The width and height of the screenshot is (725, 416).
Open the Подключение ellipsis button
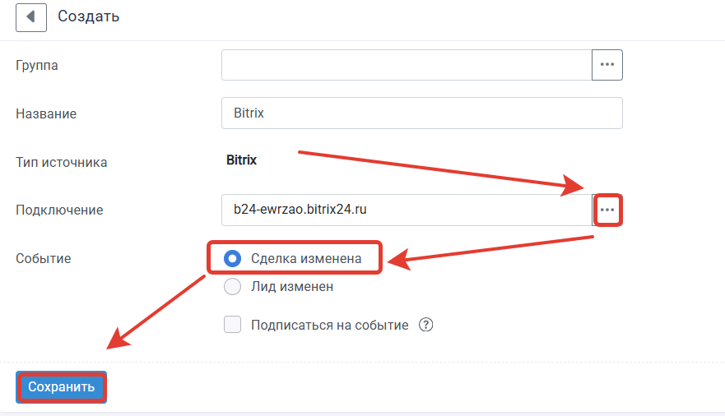click(x=607, y=210)
